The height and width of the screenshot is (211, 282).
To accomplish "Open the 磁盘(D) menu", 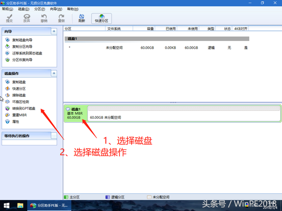I will click(x=24, y=9).
